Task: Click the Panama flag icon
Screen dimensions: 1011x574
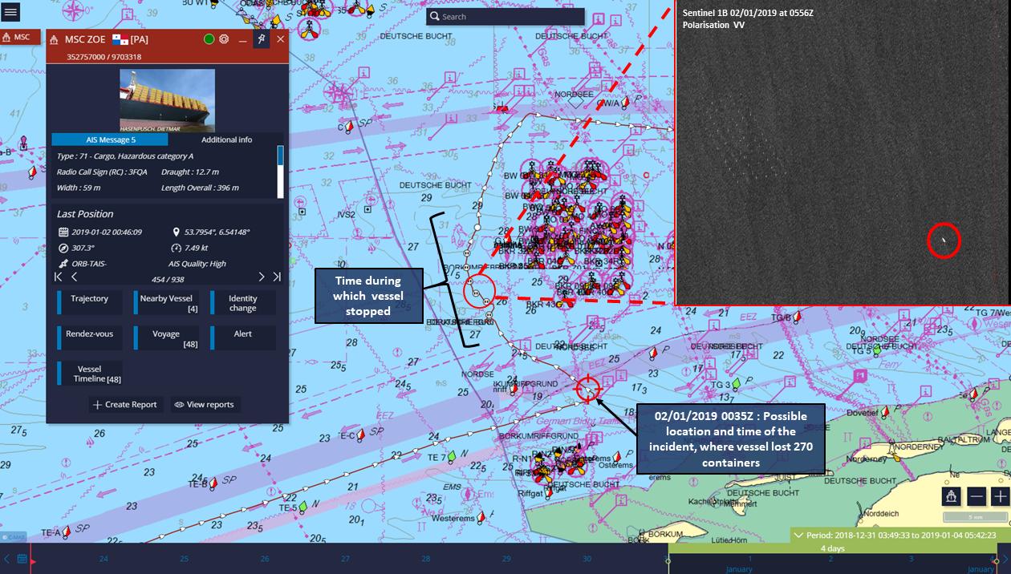Action: point(120,40)
